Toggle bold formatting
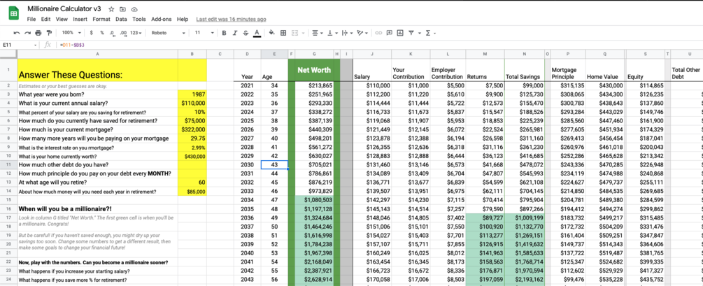This screenshot has width=703, height=286. coord(224,33)
